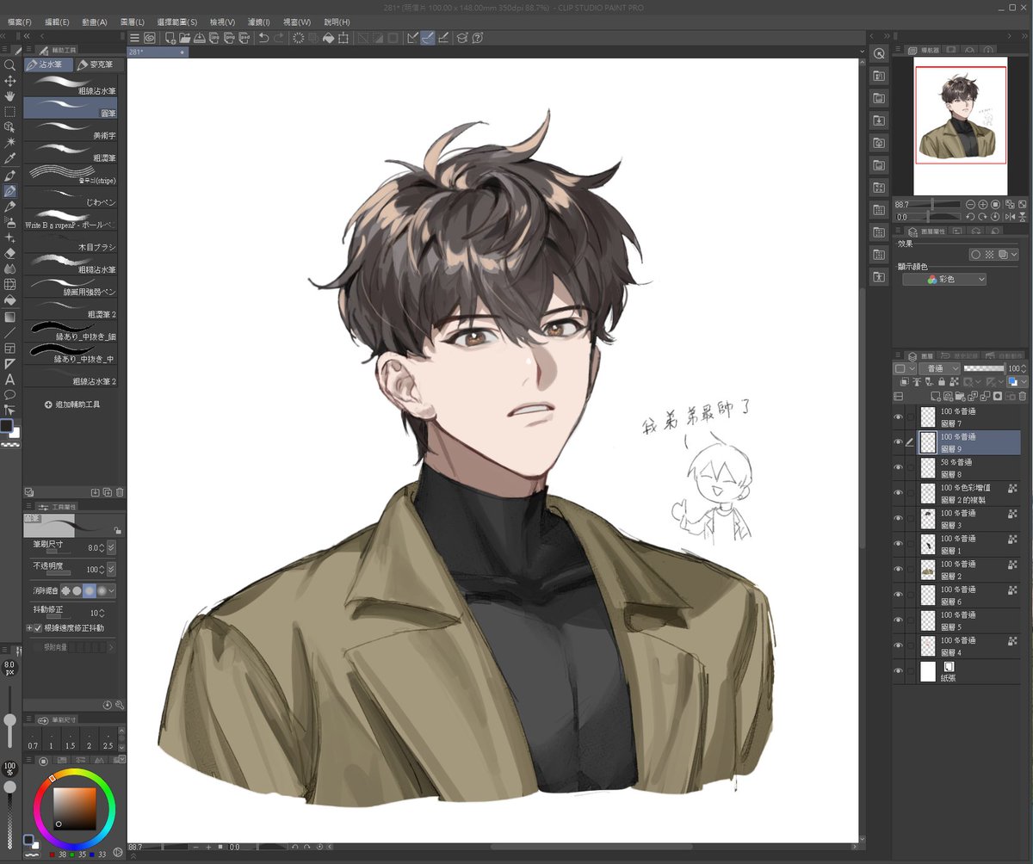The width and height of the screenshot is (1033, 864).
Task: Pick the 2.5 brush size preset
Action: click(107, 740)
